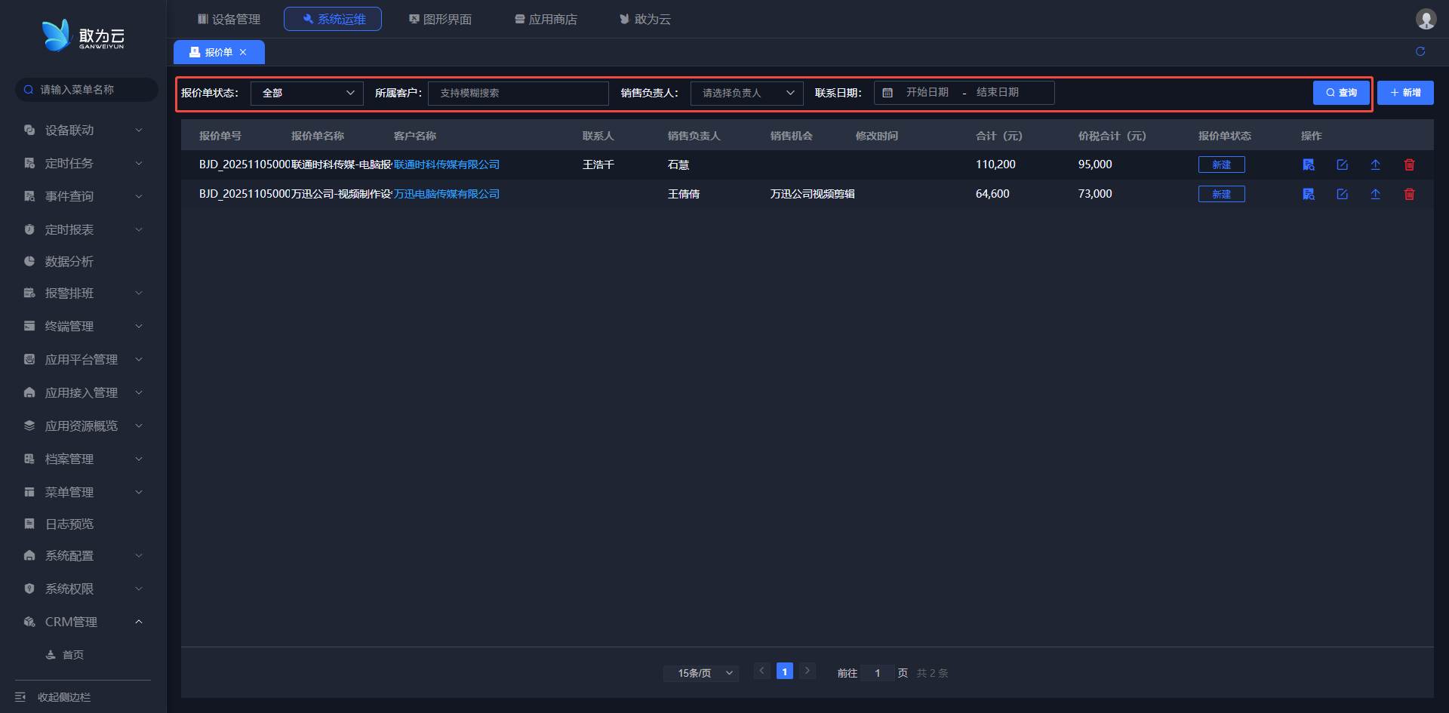Expand the 终端管理 menu chevron
Image resolution: width=1449 pixels, height=713 pixels.
click(139, 326)
